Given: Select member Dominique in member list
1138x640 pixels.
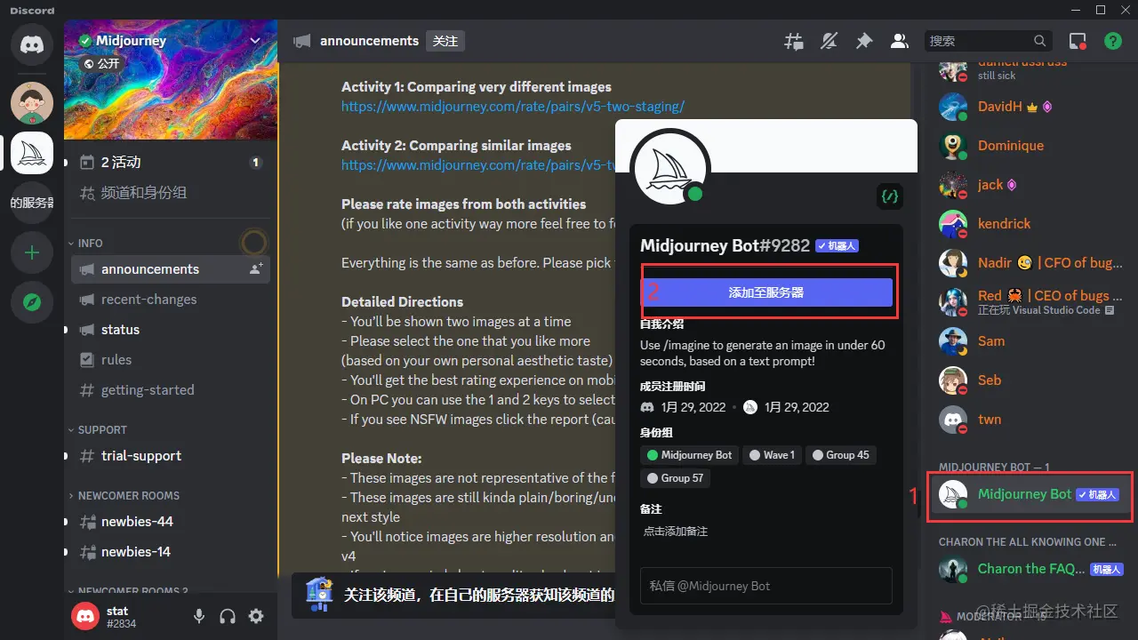Looking at the screenshot, I should click(1031, 146).
